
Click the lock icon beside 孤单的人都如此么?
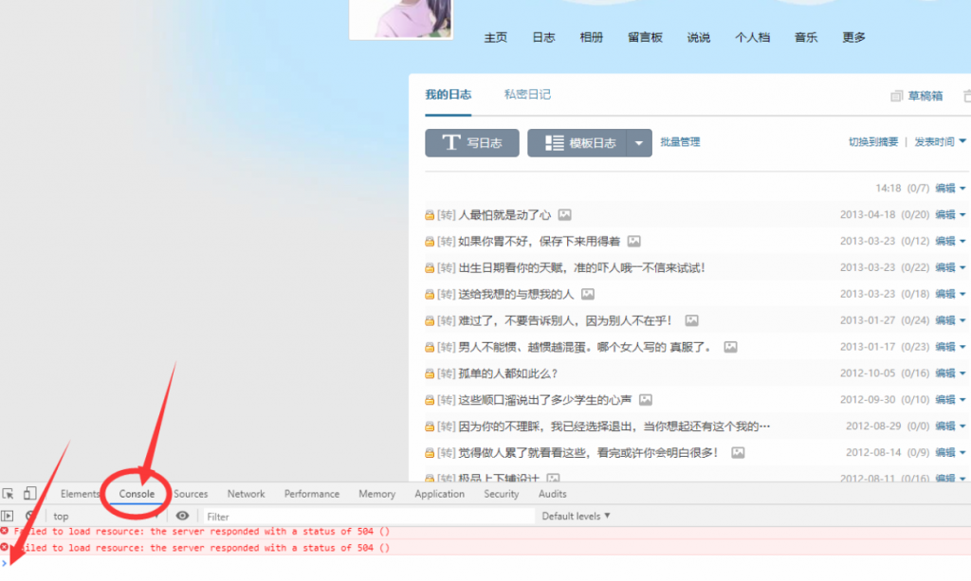tap(430, 373)
